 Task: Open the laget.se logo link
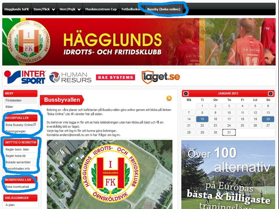coord(161,77)
